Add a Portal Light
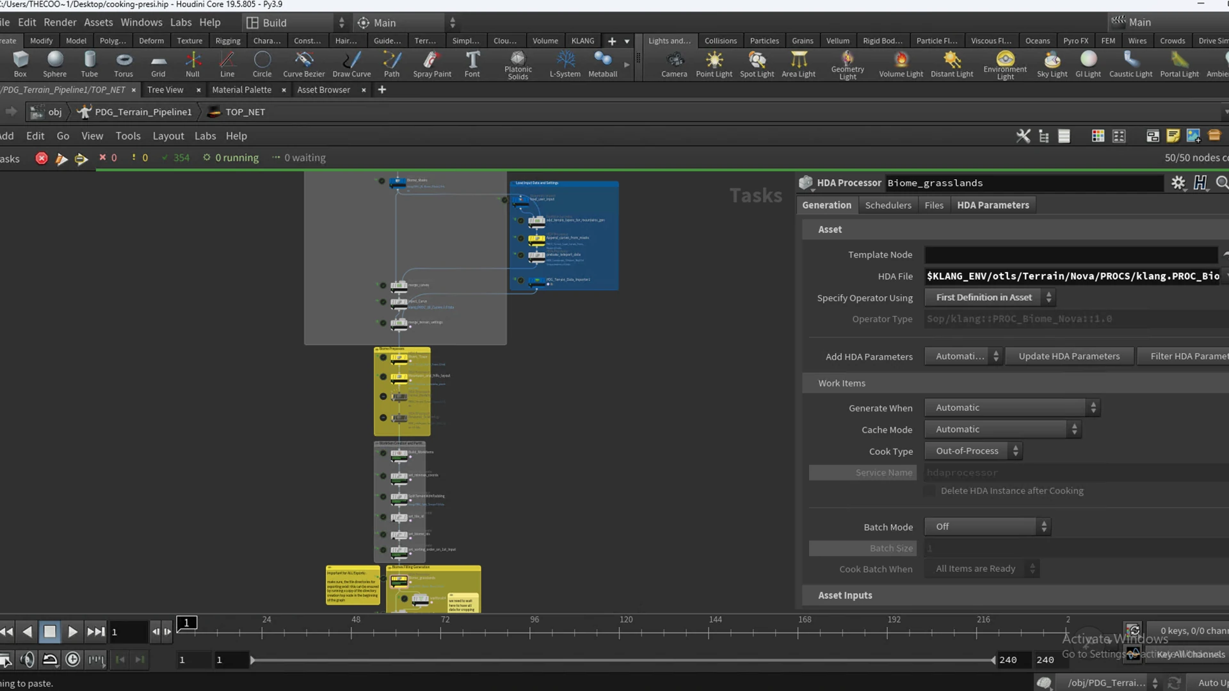1229x691 pixels. click(1179, 65)
